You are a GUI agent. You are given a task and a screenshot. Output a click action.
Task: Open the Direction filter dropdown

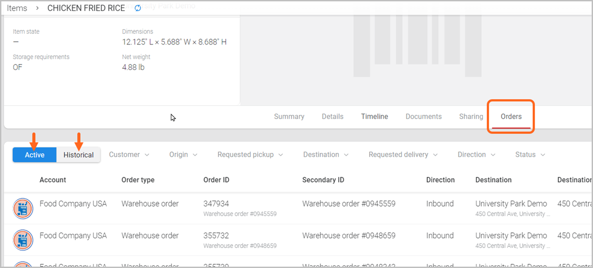476,155
